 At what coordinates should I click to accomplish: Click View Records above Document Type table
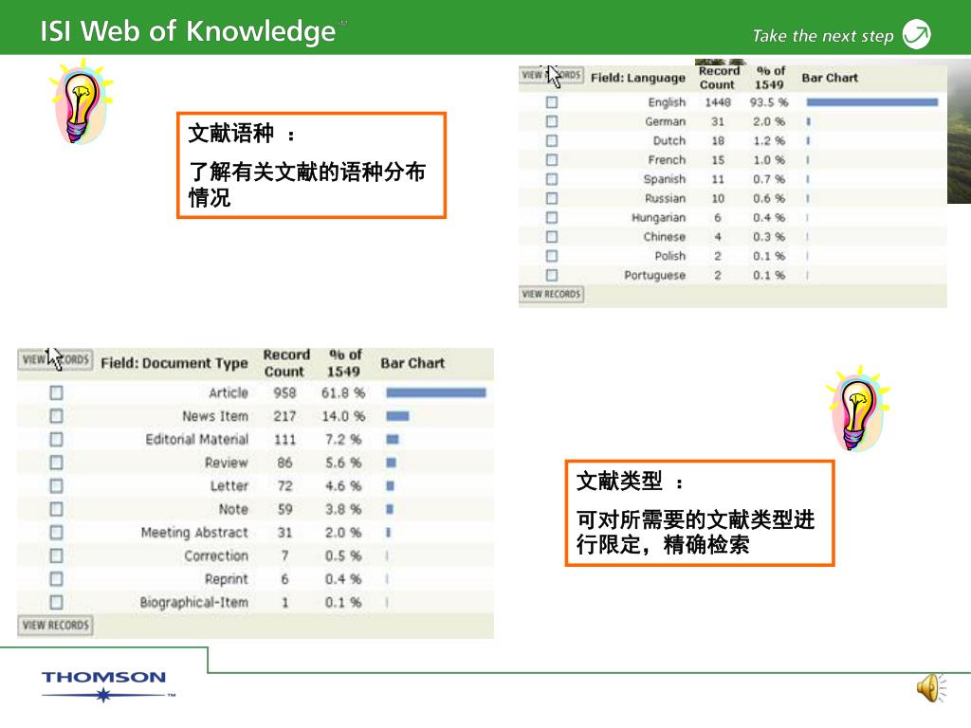pyautogui.click(x=55, y=359)
